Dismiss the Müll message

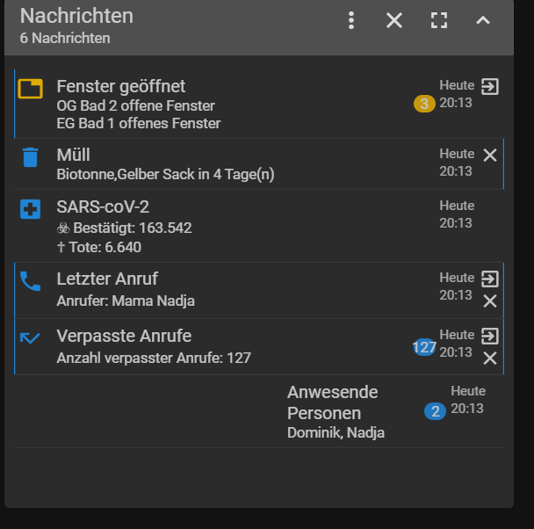tap(490, 156)
